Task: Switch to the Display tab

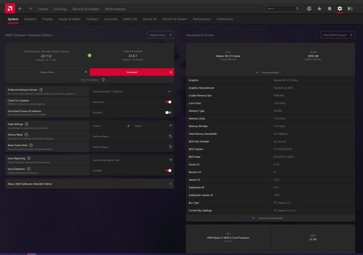Action: tap(48, 19)
